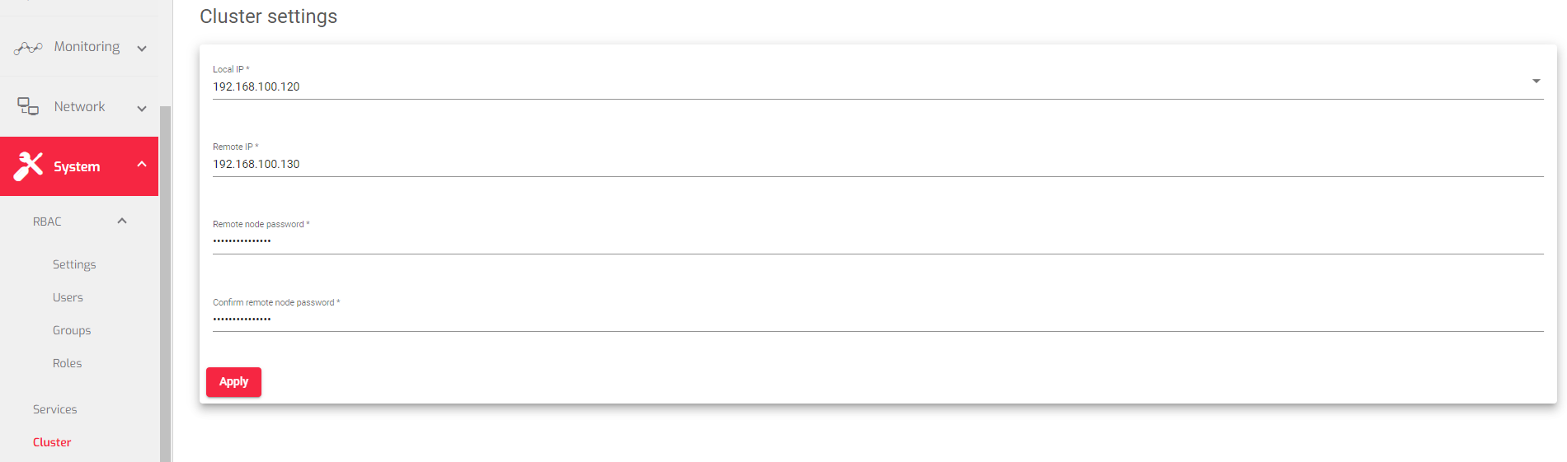
Task: Go to Users under RBAC
Action: (x=68, y=297)
